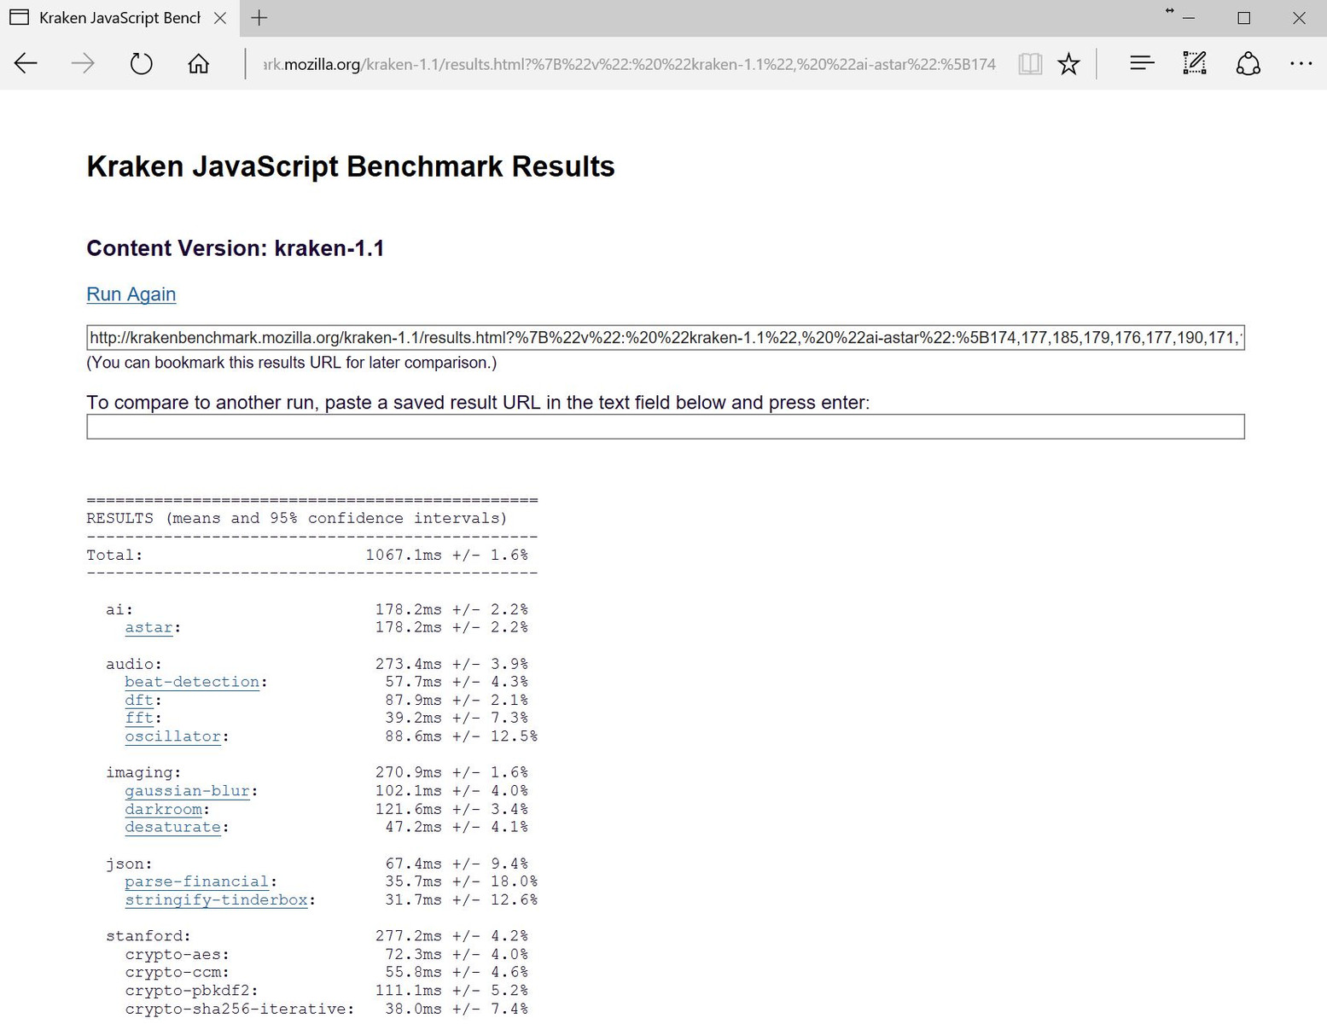The image size is (1327, 1024).
Task: Open the More actions menu
Action: point(1301,63)
